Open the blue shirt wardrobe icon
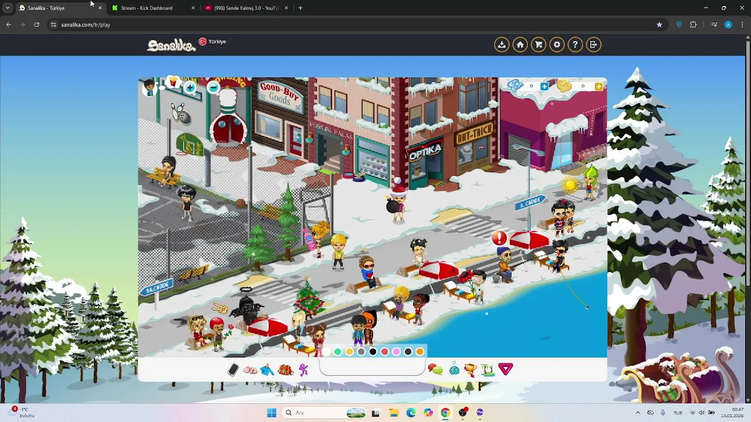Screen dimensions: 751x422 (267, 370)
